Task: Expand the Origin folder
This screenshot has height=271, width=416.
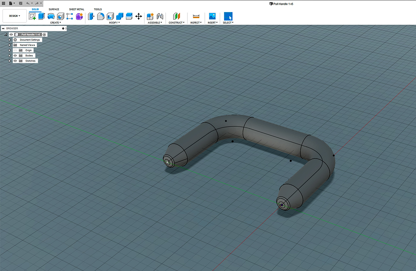Action: [10, 50]
